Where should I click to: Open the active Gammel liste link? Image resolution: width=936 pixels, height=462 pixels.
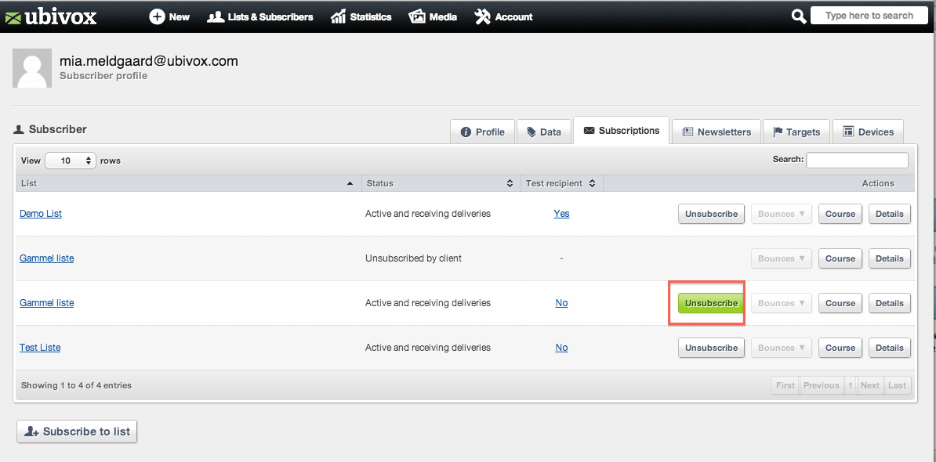tap(46, 303)
